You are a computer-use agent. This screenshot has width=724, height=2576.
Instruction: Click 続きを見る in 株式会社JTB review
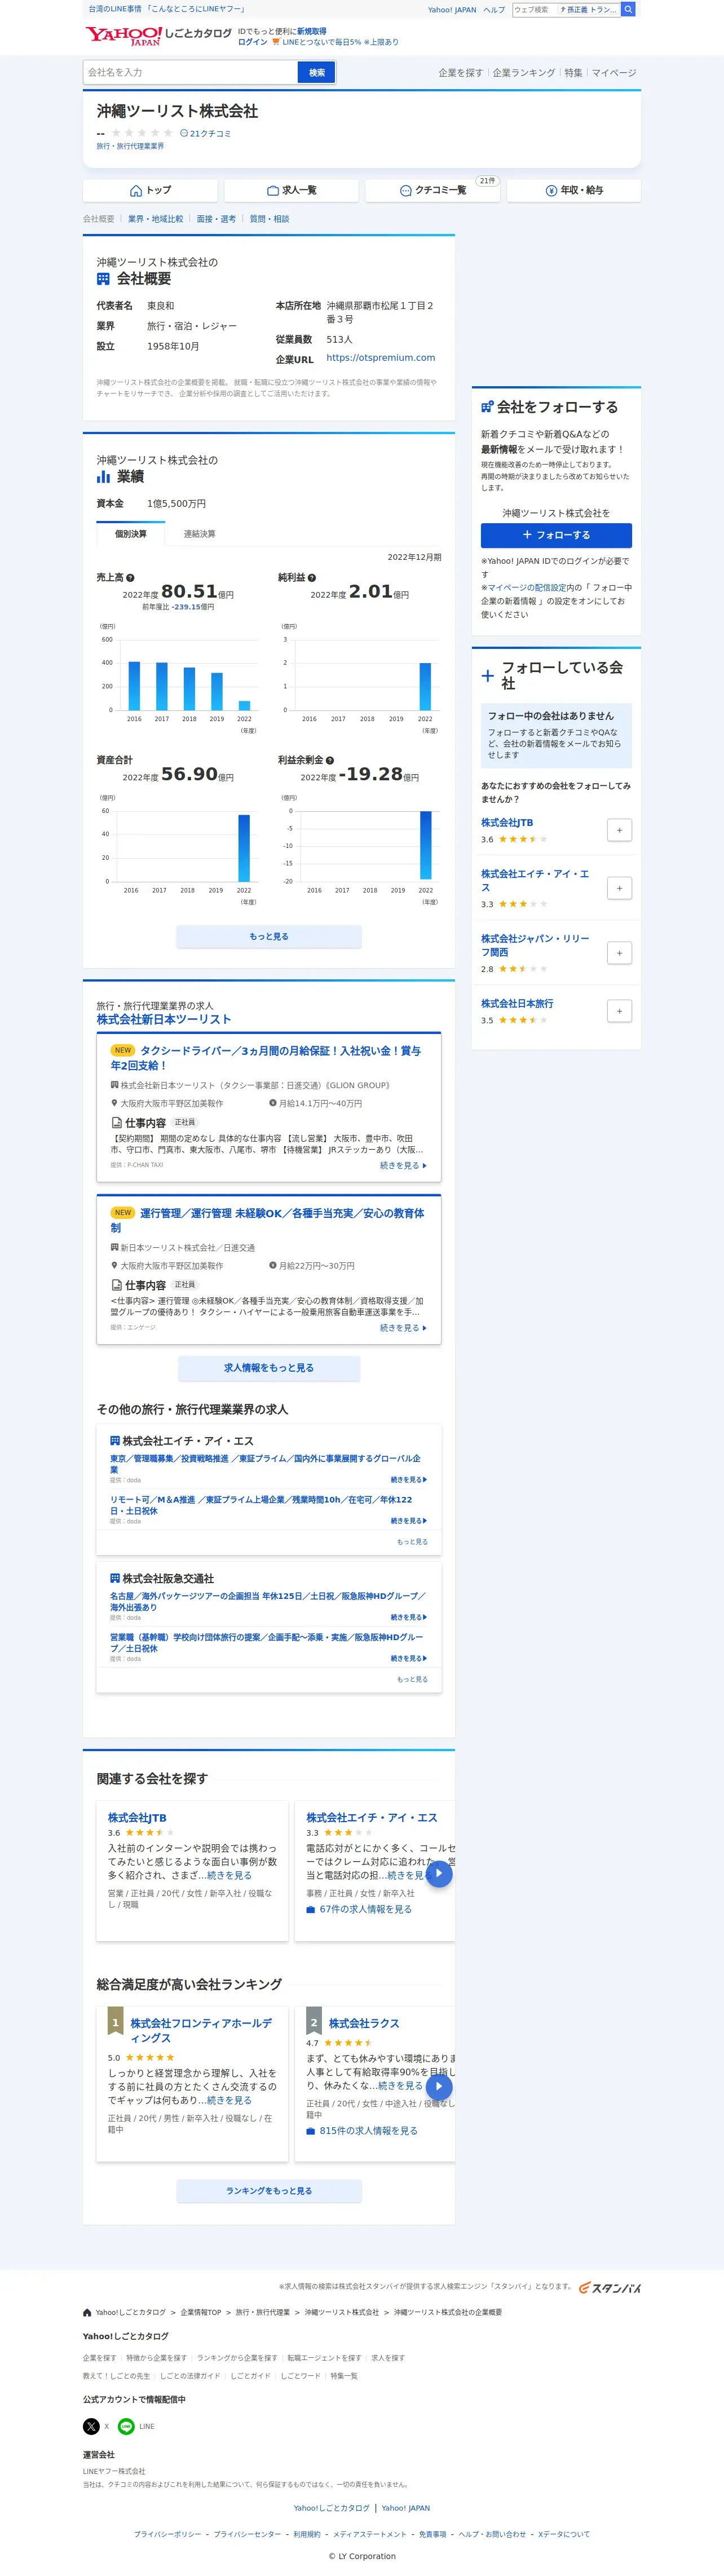coord(229,1875)
